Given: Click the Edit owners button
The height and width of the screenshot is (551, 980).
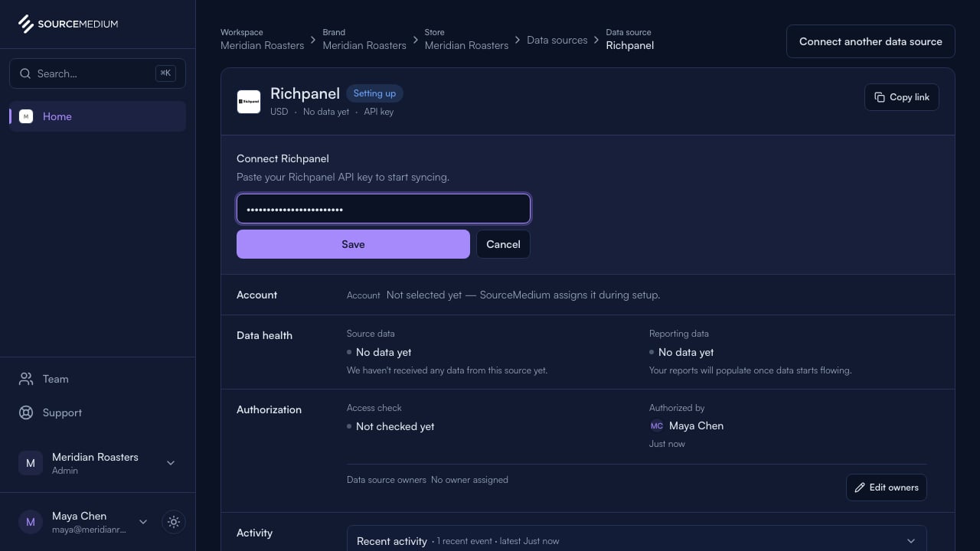Looking at the screenshot, I should tap(887, 487).
